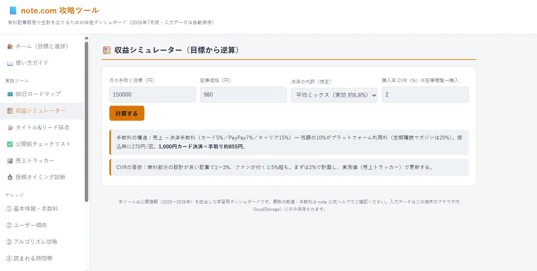Click the 購入率 CVR（%） label

point(420,80)
